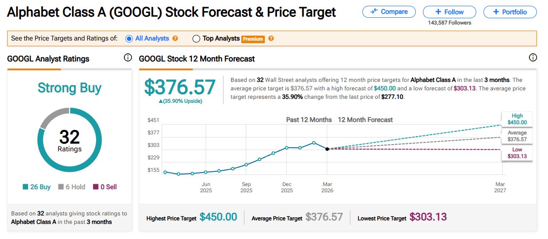Select the Top Analysts radio button
Viewport: 548px width, 239px height.
196,39
